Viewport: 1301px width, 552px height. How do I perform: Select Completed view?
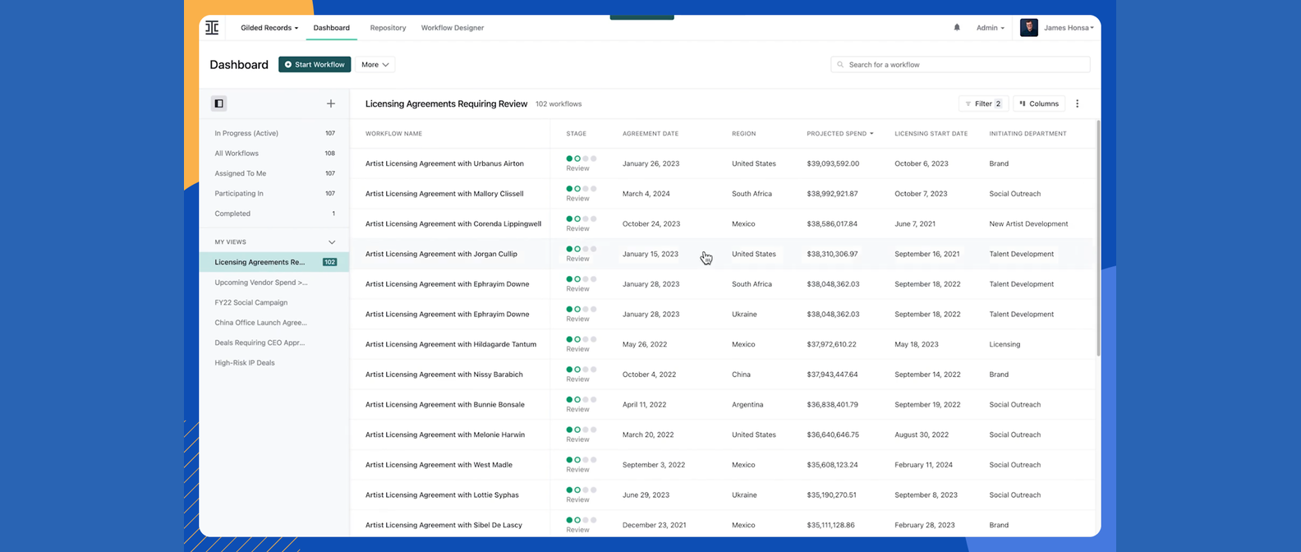[274, 214]
